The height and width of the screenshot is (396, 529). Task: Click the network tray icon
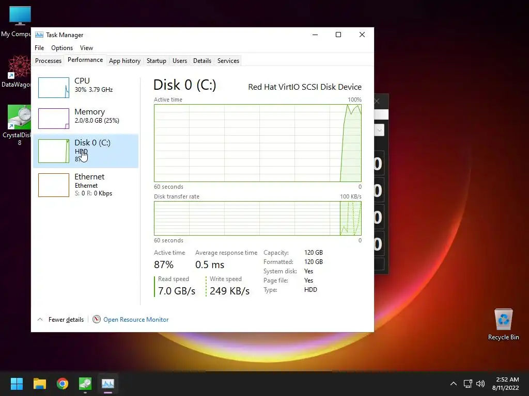pos(468,384)
